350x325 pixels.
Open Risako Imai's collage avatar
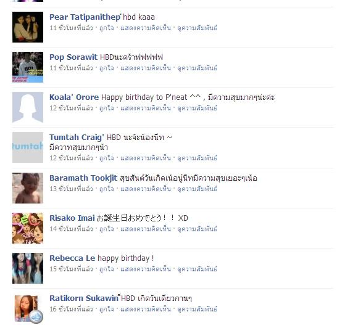pos(28,228)
